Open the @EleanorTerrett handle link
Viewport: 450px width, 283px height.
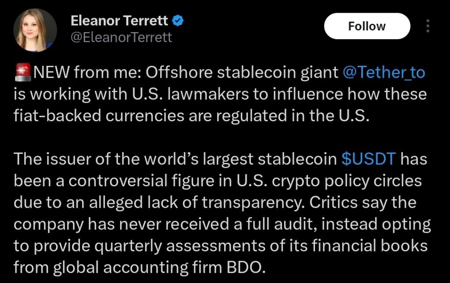[x=122, y=38]
